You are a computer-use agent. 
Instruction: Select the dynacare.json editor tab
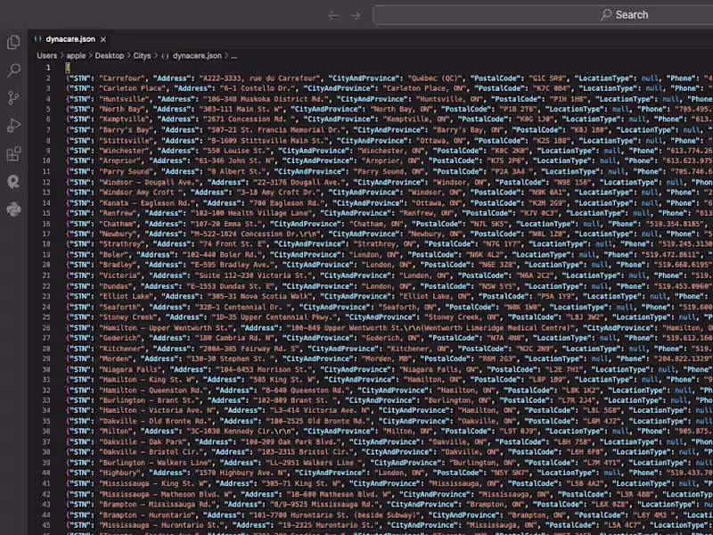point(70,39)
